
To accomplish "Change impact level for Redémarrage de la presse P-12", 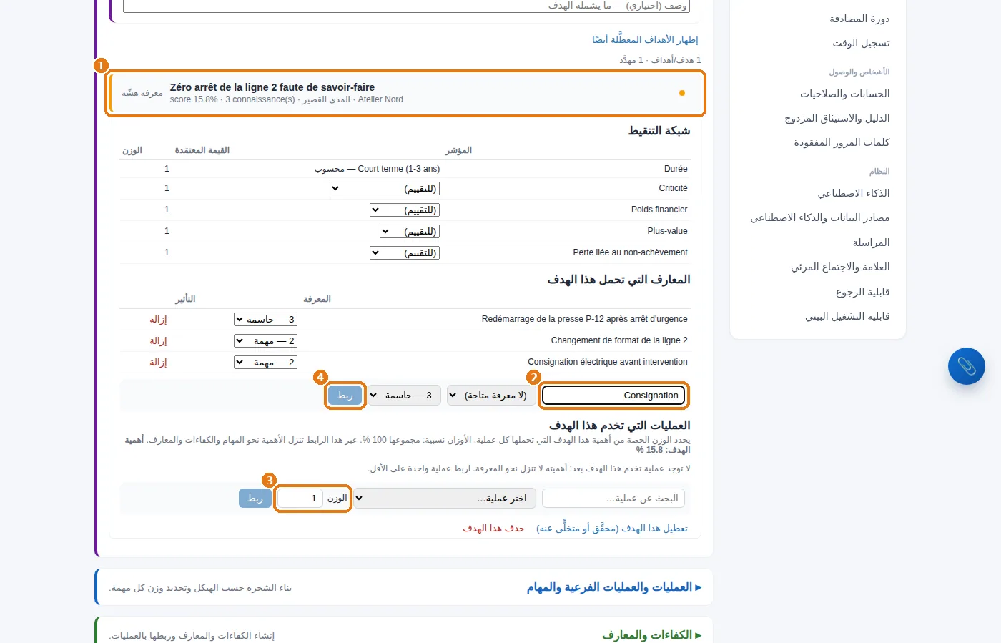I will pyautogui.click(x=265, y=319).
